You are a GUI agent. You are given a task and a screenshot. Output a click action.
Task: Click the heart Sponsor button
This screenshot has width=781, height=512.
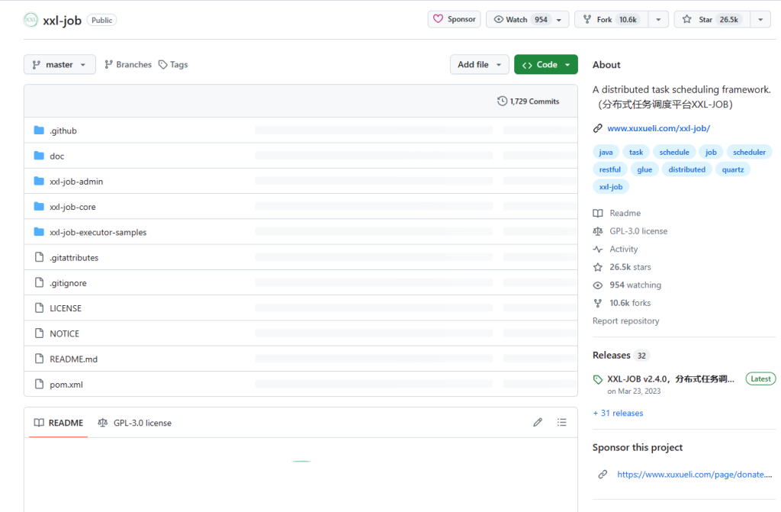tap(454, 19)
